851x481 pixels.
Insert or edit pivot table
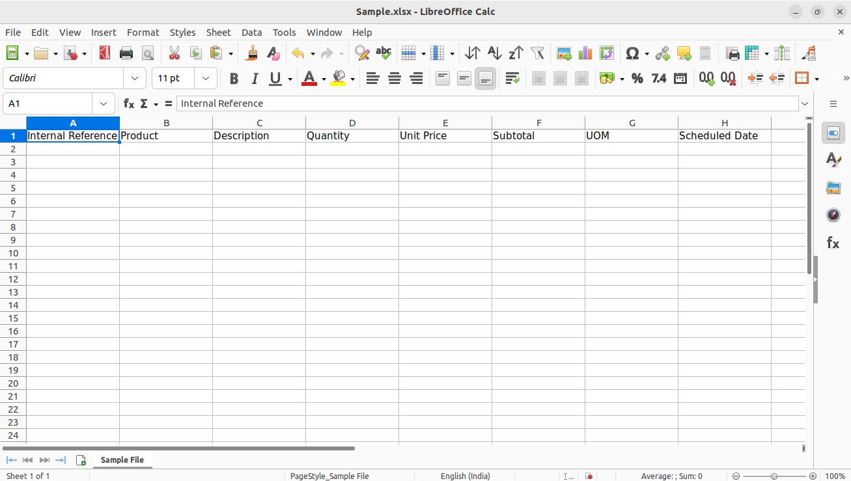coord(607,53)
